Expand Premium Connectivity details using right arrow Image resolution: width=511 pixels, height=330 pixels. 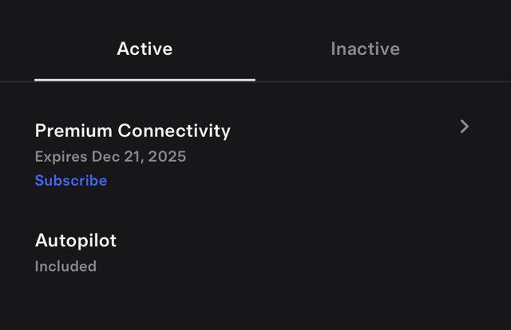coord(464,126)
